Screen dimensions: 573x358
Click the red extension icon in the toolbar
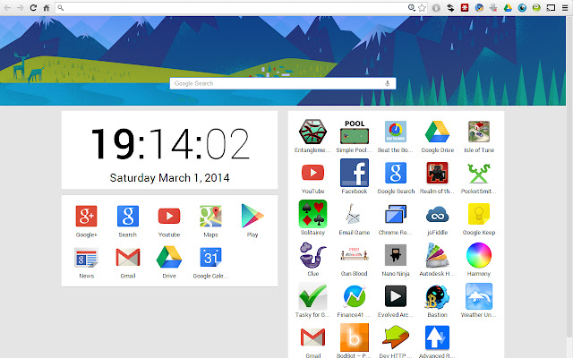click(465, 8)
